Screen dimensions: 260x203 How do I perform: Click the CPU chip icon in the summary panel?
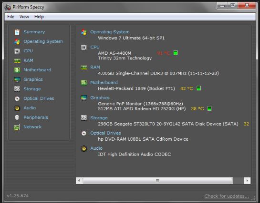pos(84,48)
